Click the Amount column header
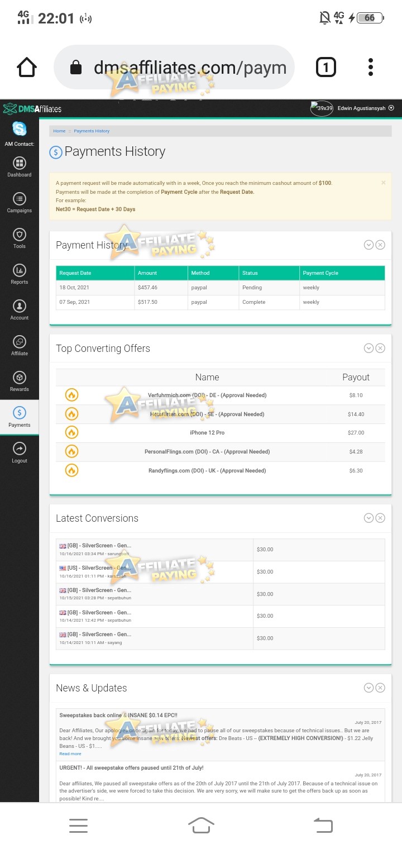 (161, 273)
